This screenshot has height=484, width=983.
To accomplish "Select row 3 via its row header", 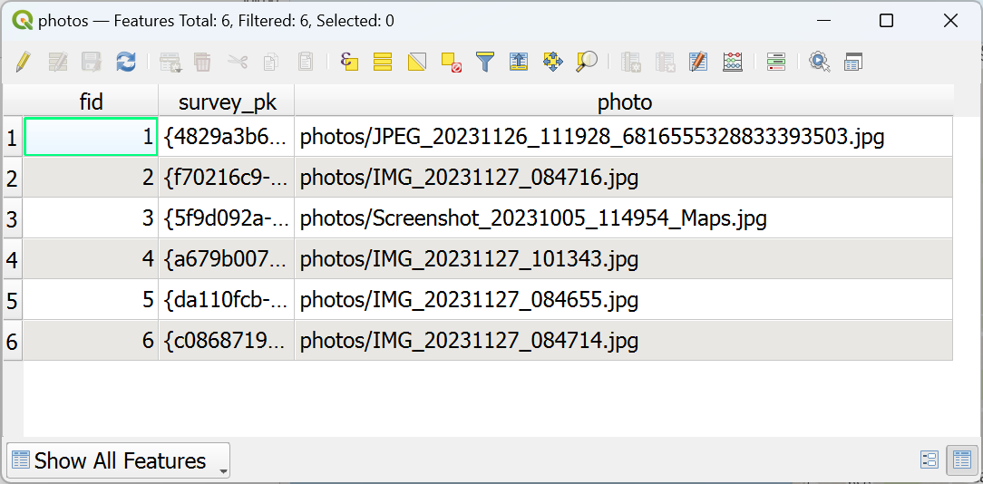I will tap(13, 218).
